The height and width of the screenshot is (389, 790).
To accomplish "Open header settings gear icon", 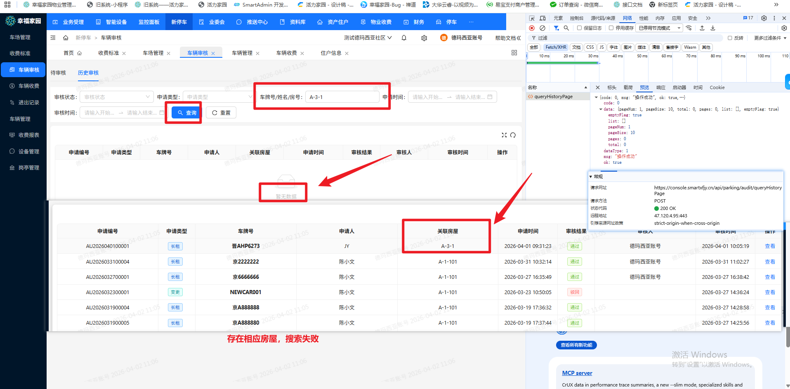I will point(424,38).
